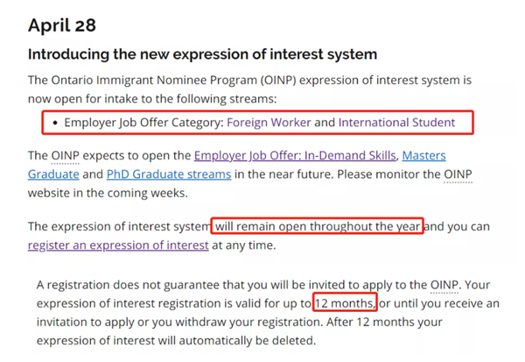Open the International Student stream link
This screenshot has width=525, height=362.
pos(396,123)
